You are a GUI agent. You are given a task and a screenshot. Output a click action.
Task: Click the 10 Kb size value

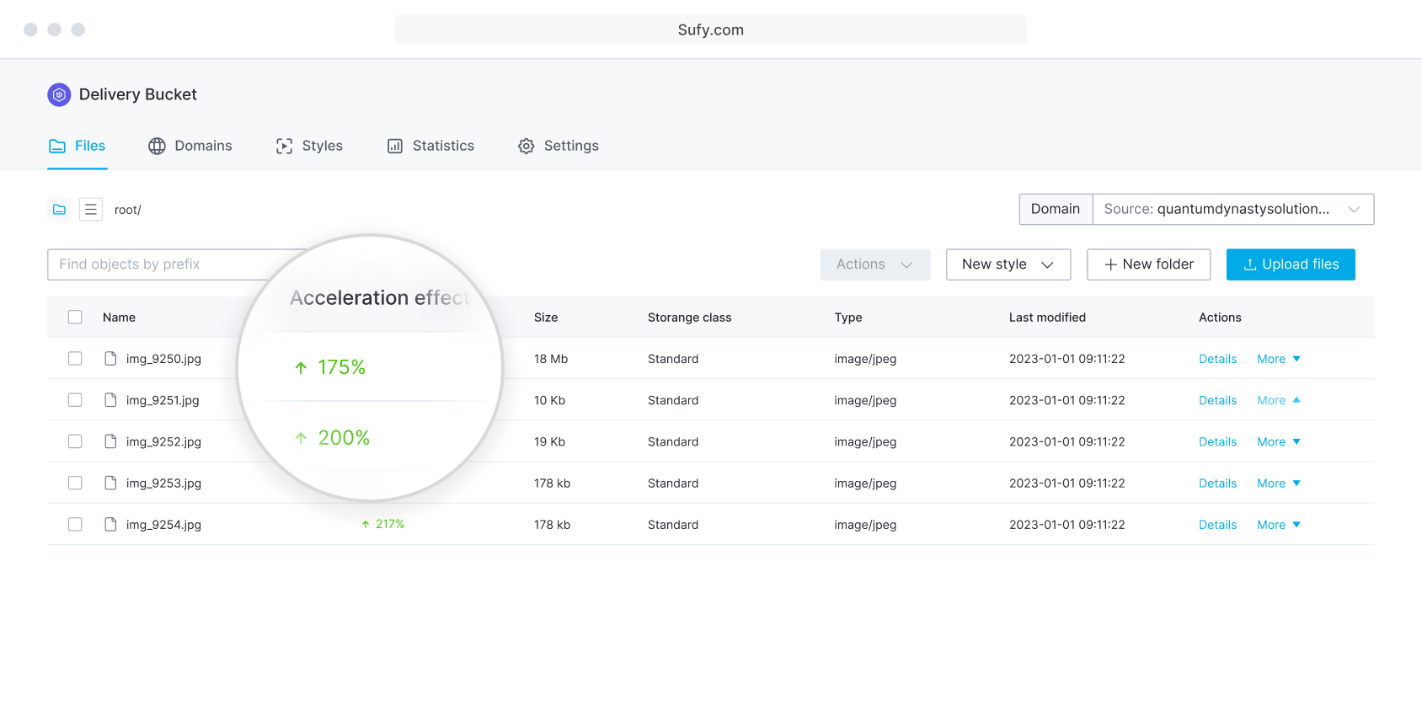coord(549,400)
